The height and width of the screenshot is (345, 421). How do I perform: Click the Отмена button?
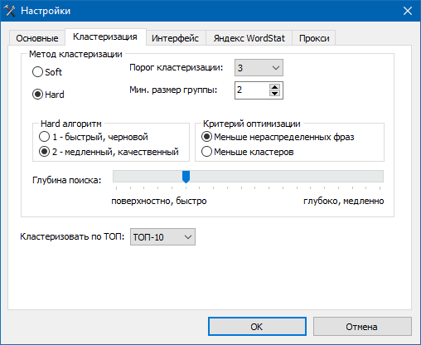click(x=362, y=327)
